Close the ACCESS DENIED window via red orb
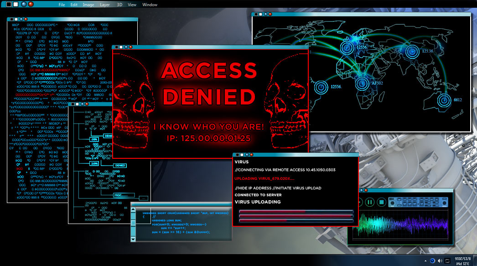Image resolution: width=477 pixels, height=266 pixels. pos(131,47)
